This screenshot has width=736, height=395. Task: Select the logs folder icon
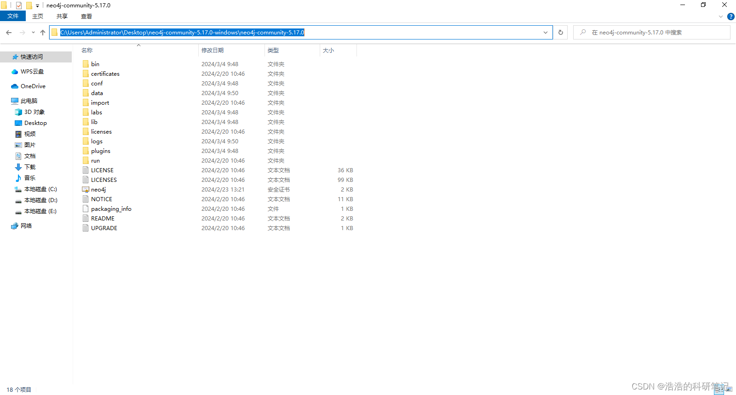click(x=86, y=141)
